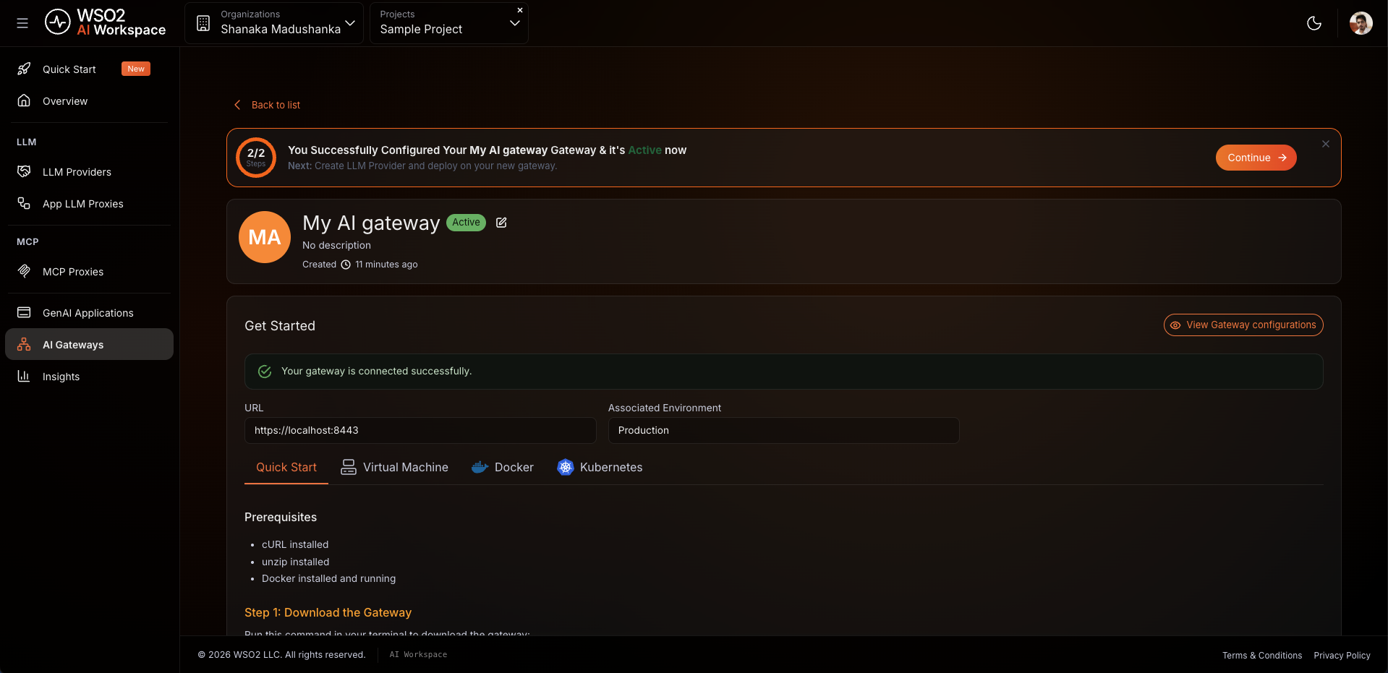Click the GenAI Applications icon
Screen dimensions: 1388x673
pos(24,312)
